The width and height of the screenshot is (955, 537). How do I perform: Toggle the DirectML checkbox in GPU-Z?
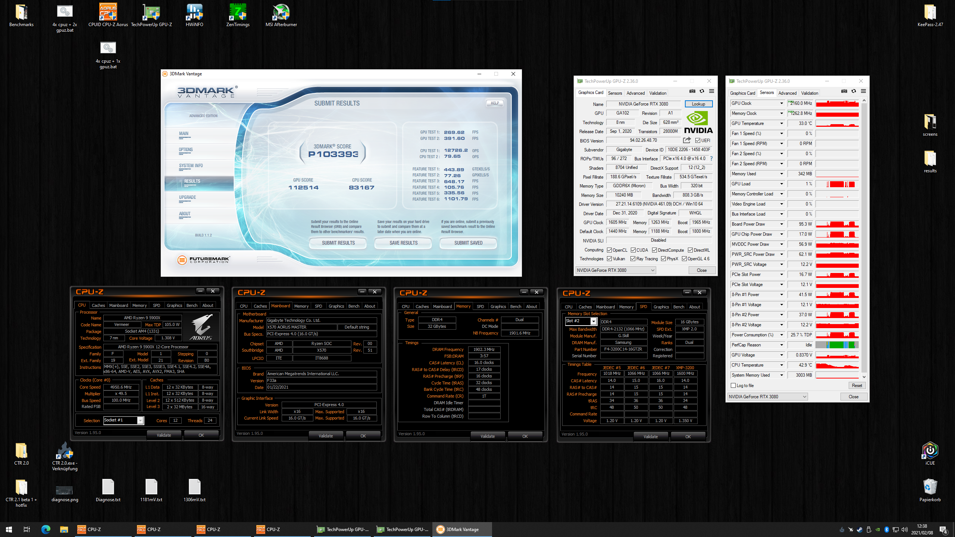pos(690,250)
